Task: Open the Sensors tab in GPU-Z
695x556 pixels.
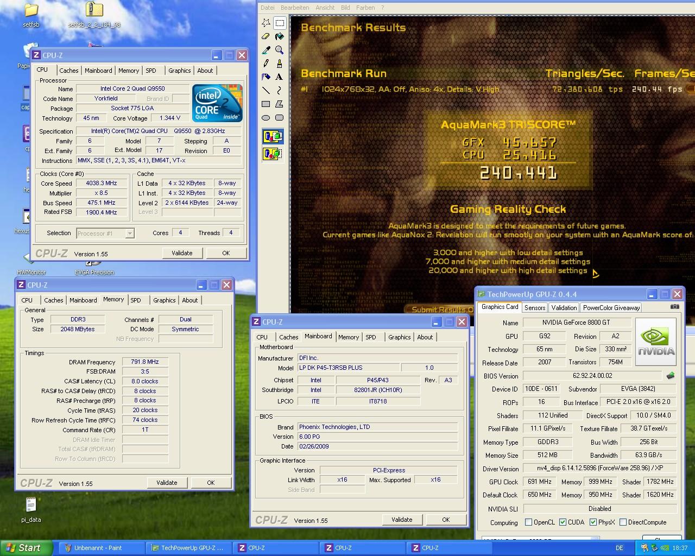Action: [x=535, y=308]
